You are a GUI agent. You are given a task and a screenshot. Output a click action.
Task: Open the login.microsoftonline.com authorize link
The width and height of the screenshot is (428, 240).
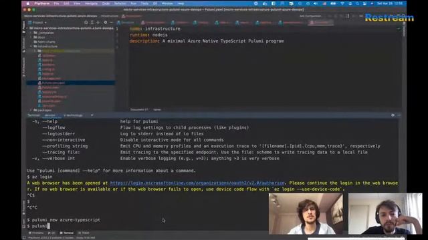(197, 183)
